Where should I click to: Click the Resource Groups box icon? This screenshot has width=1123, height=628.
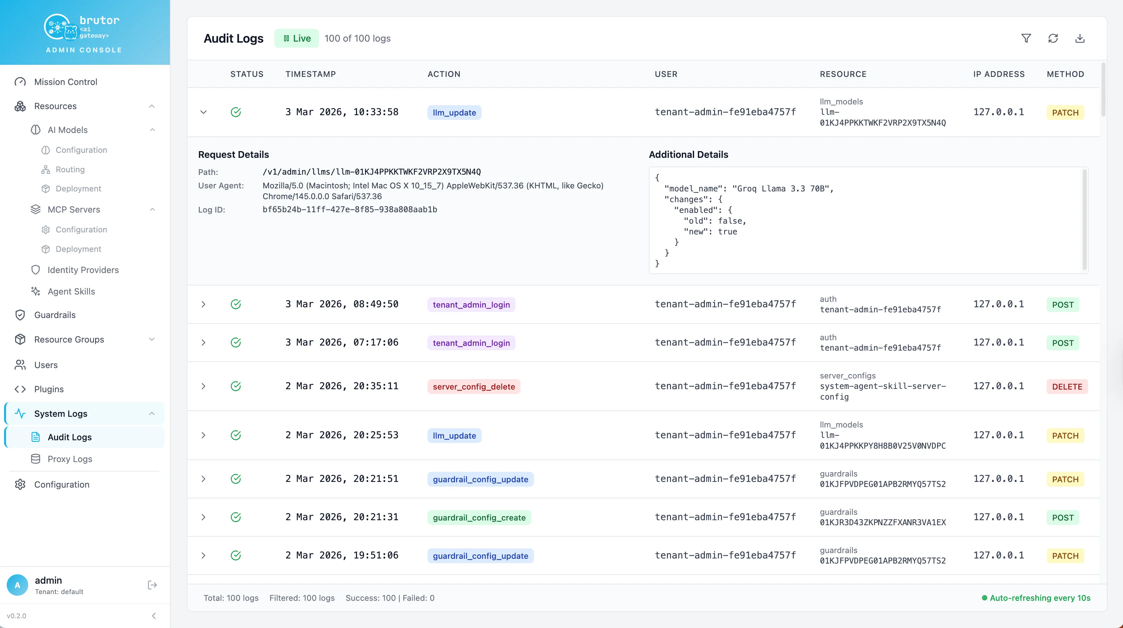pos(20,340)
